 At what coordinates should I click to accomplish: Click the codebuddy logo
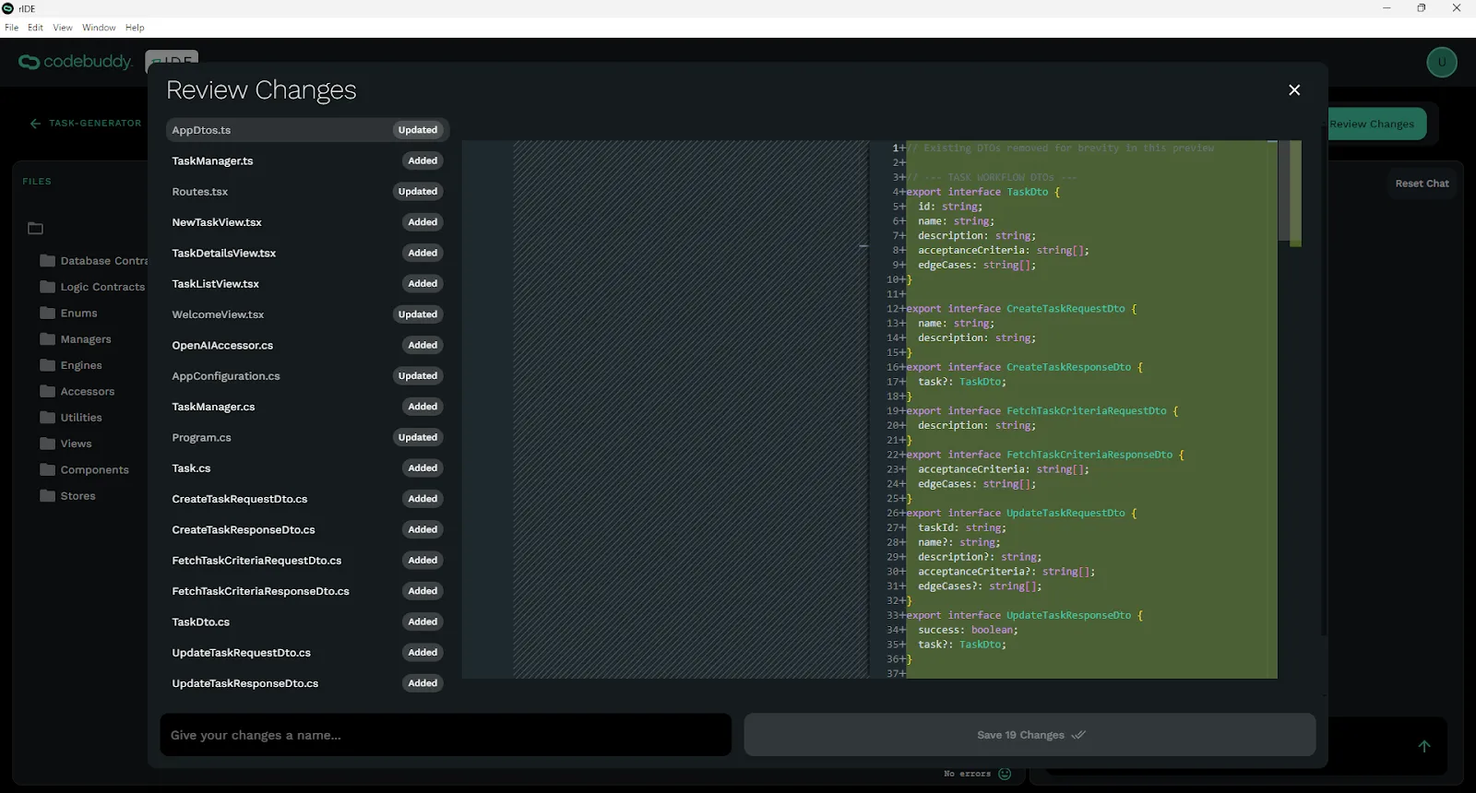pyautogui.click(x=76, y=62)
